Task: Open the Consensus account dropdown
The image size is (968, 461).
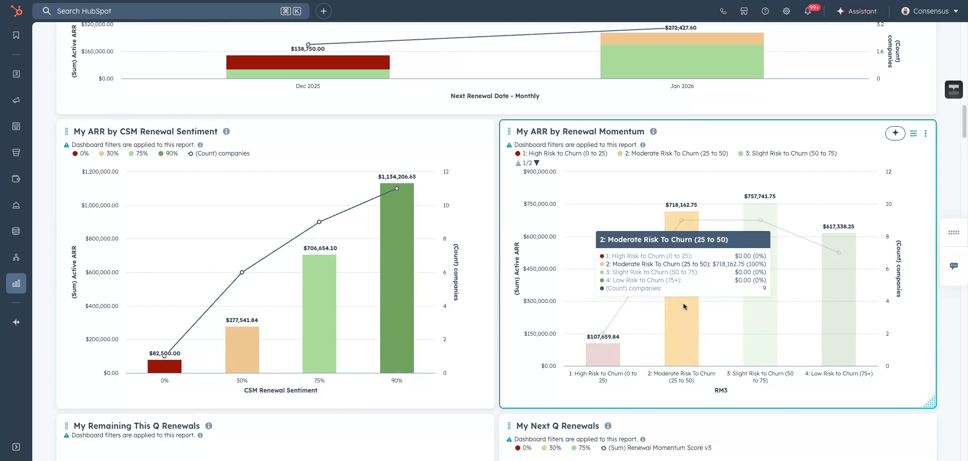Action: point(930,11)
